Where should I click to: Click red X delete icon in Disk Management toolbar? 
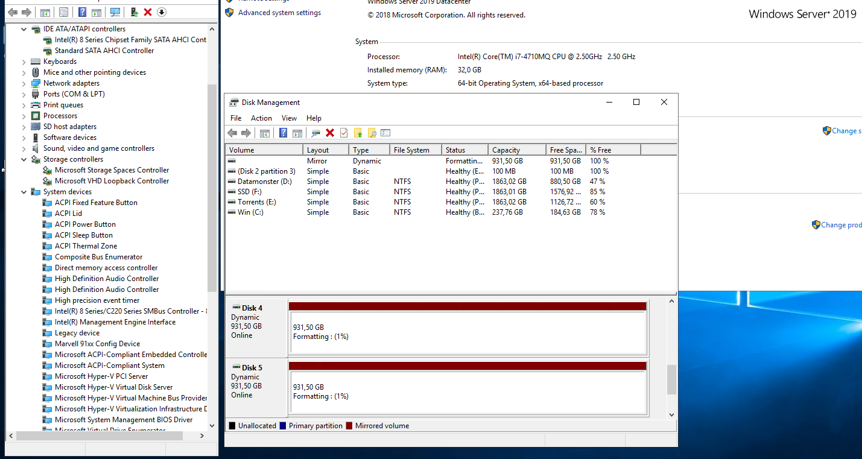tap(330, 133)
